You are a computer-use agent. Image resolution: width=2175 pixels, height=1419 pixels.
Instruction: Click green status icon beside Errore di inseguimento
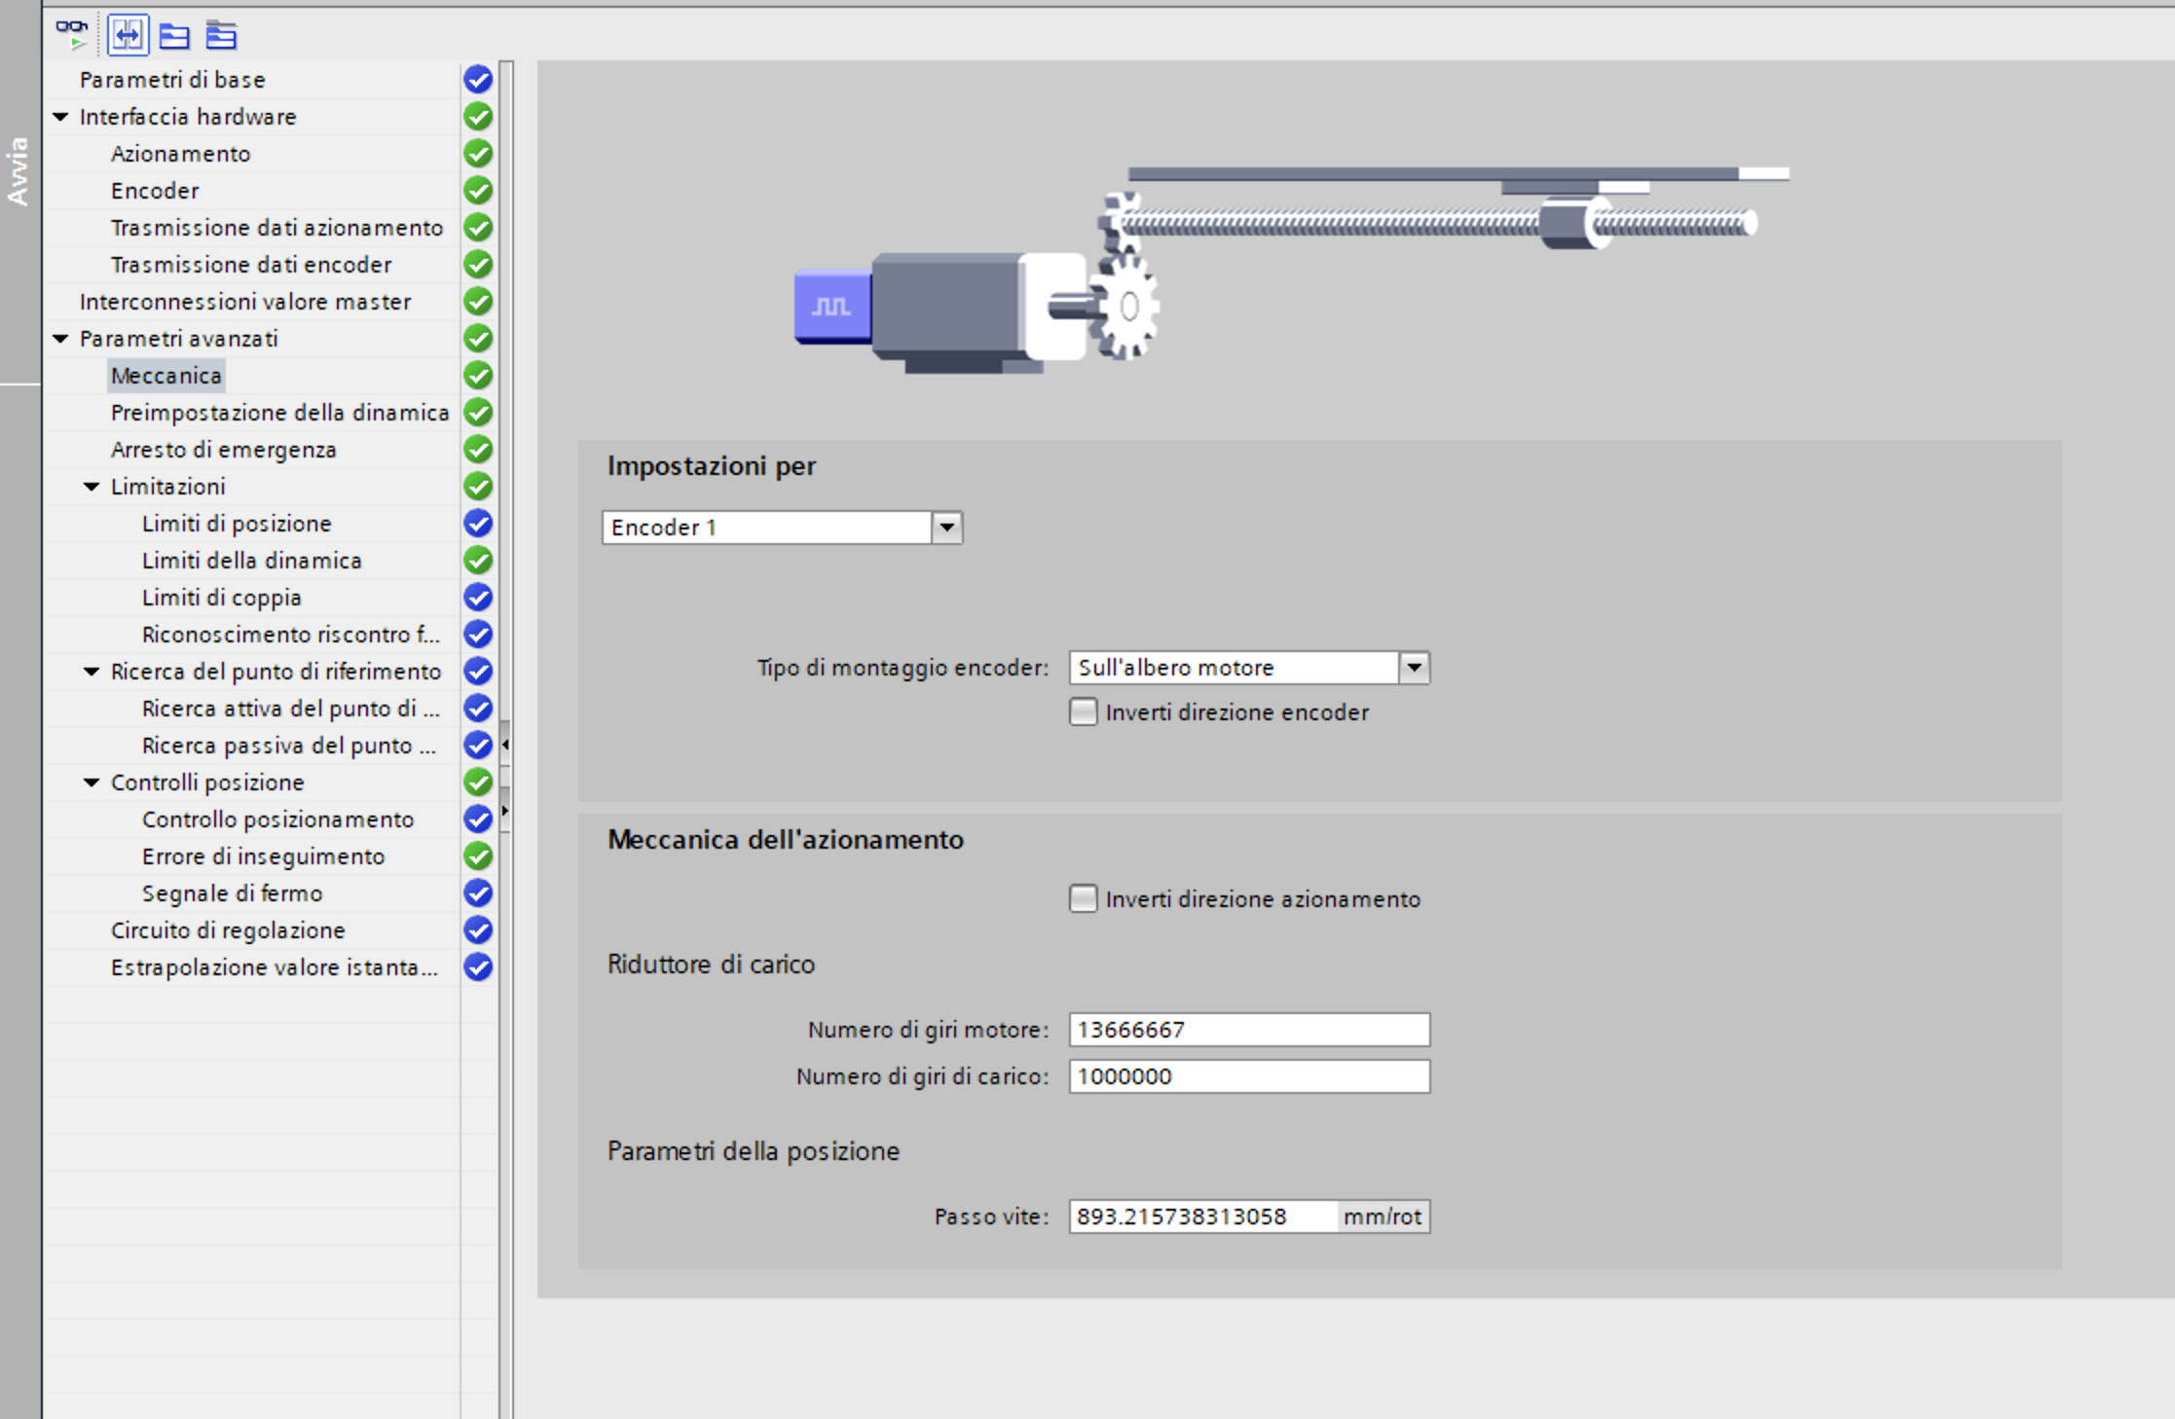point(477,856)
